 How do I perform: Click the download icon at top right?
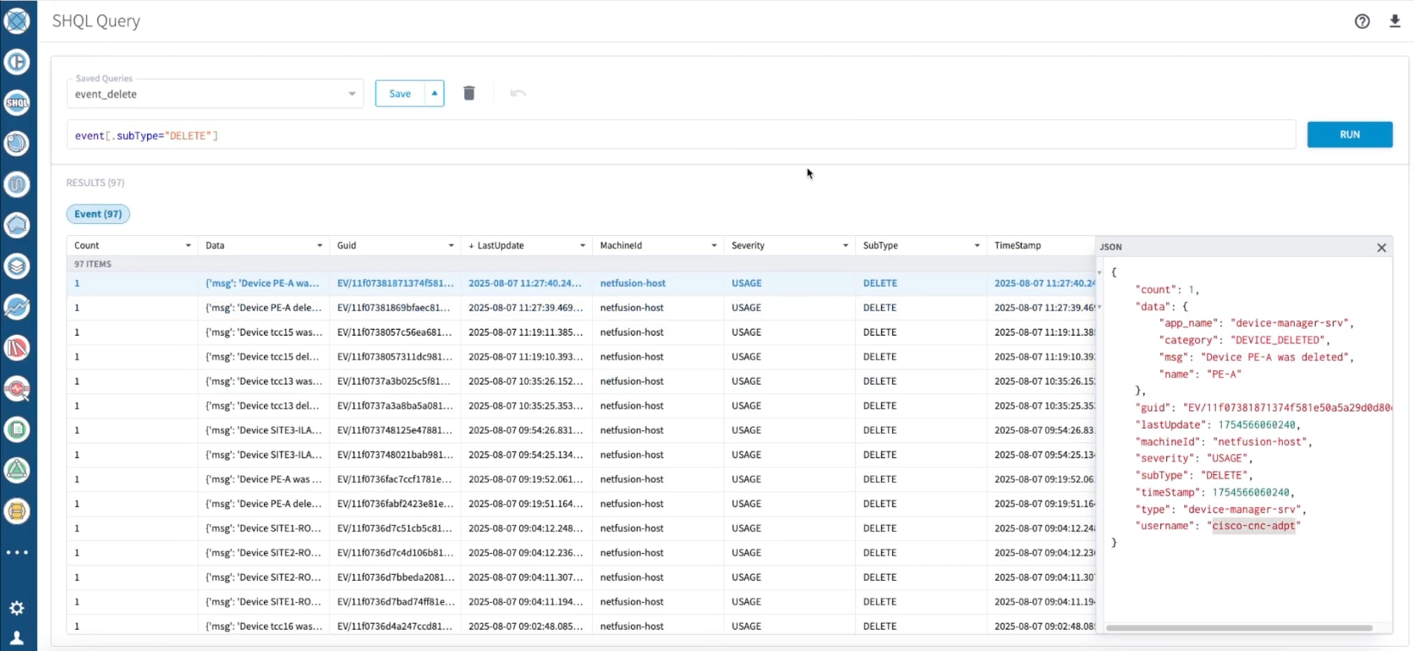point(1395,21)
